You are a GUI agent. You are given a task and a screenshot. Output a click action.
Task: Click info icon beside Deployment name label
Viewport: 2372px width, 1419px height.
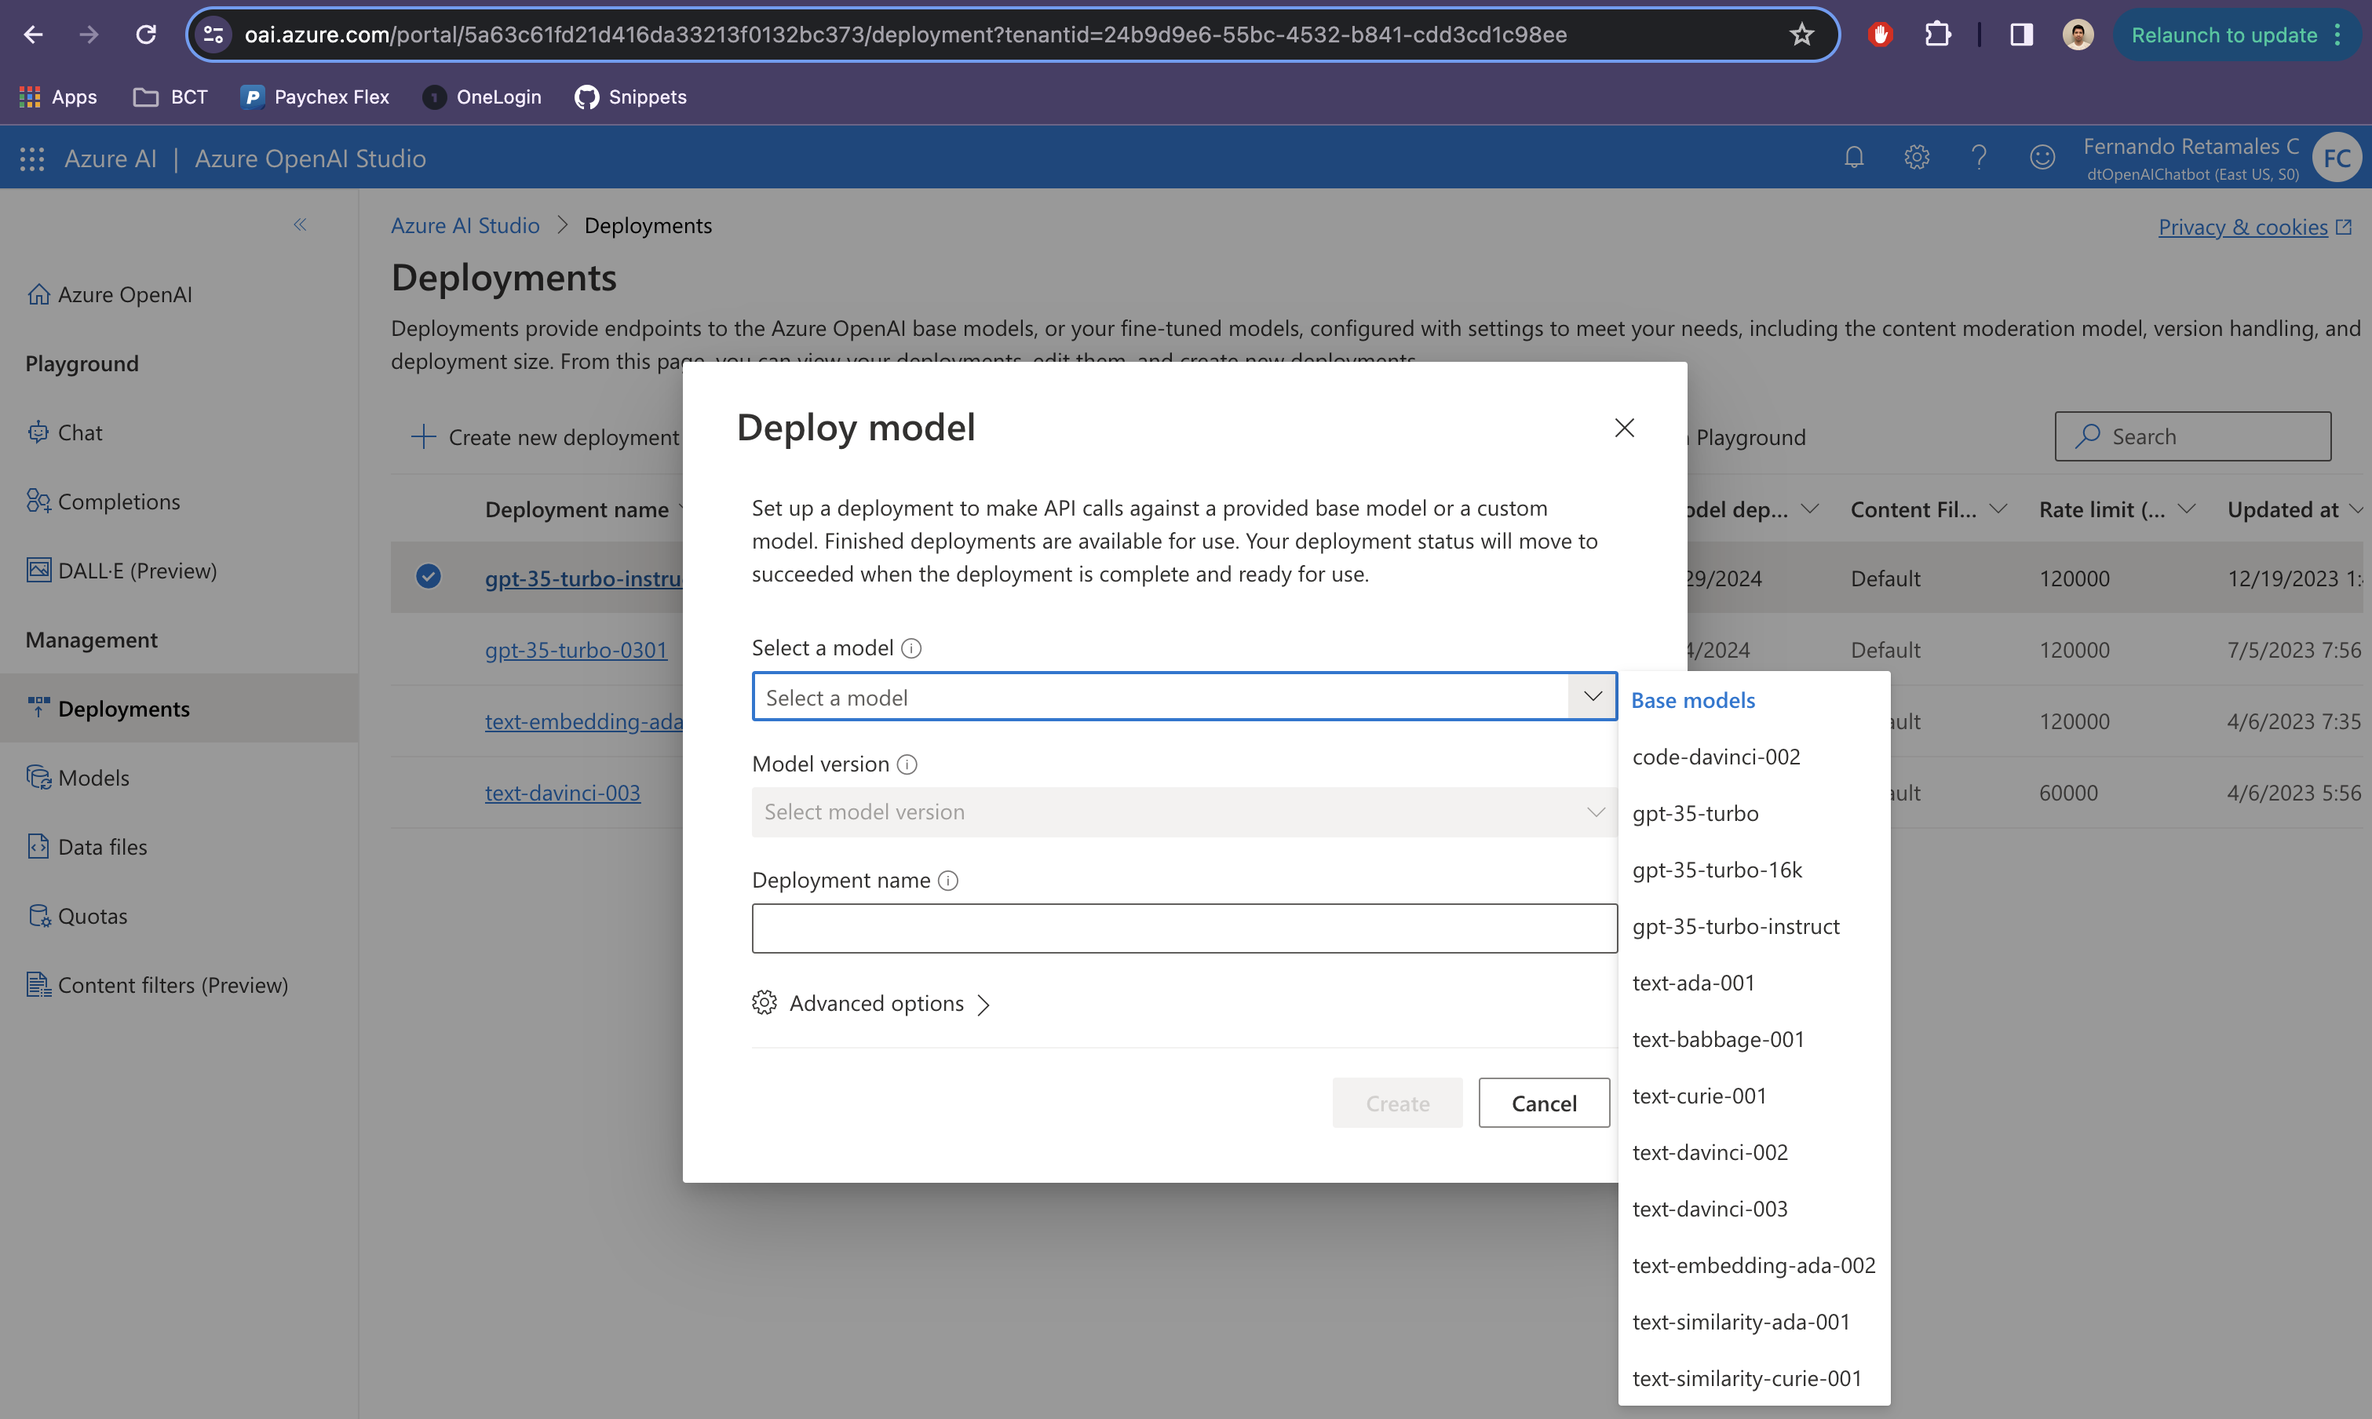947,881
